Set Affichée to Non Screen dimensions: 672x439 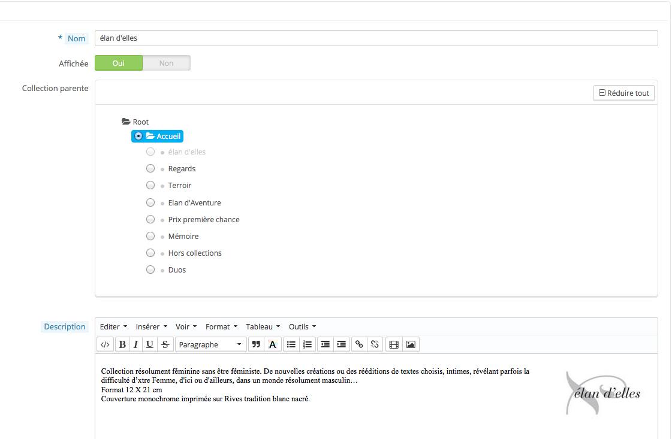pyautogui.click(x=166, y=63)
